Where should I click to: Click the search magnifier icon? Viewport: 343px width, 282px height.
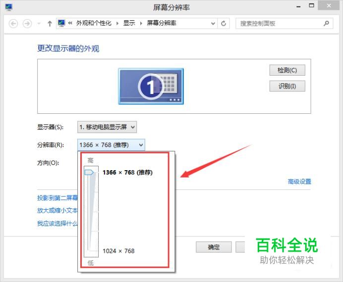(x=326, y=23)
